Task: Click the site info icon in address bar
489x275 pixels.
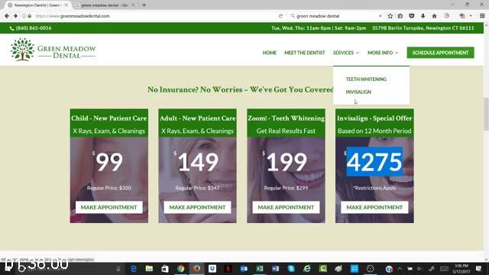Action: tap(24, 16)
